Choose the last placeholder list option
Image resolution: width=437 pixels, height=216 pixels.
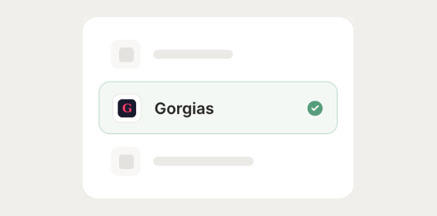[182, 161]
